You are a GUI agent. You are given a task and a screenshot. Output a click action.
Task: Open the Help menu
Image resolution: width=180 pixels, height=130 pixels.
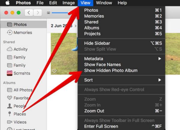(122, 3)
